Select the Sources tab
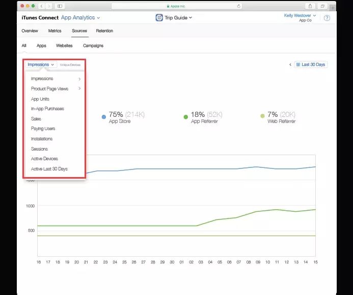 click(79, 31)
